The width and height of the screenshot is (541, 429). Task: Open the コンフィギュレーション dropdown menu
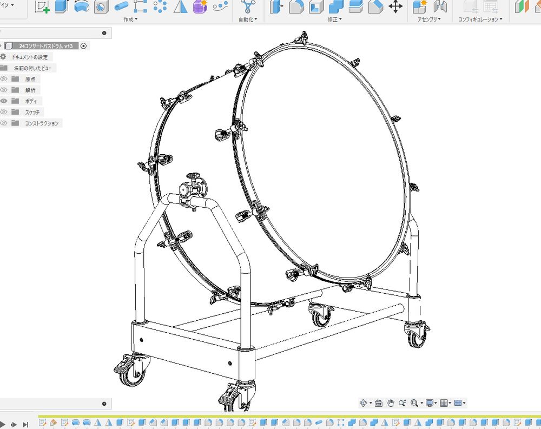pos(480,19)
